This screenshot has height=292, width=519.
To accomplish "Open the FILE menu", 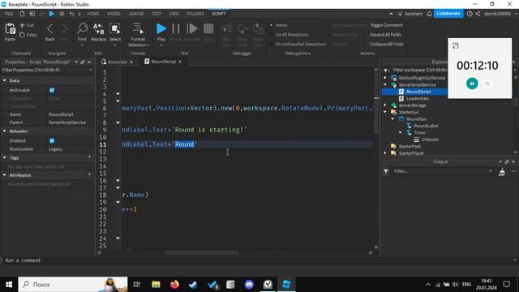I will click(9, 14).
